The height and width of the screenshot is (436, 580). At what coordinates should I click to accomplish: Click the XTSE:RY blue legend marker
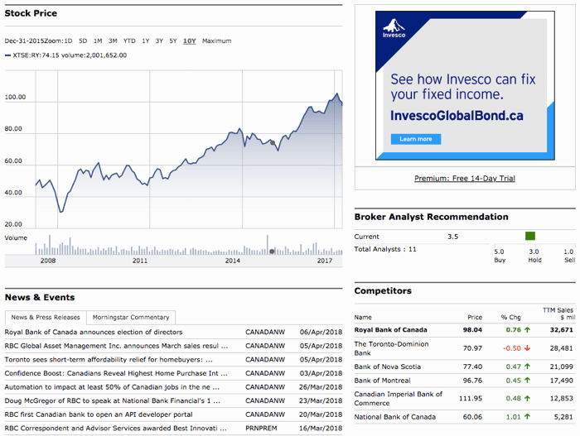coord(7,55)
